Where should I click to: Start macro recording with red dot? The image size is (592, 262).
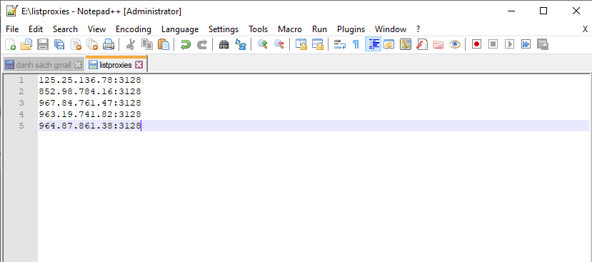pos(476,44)
